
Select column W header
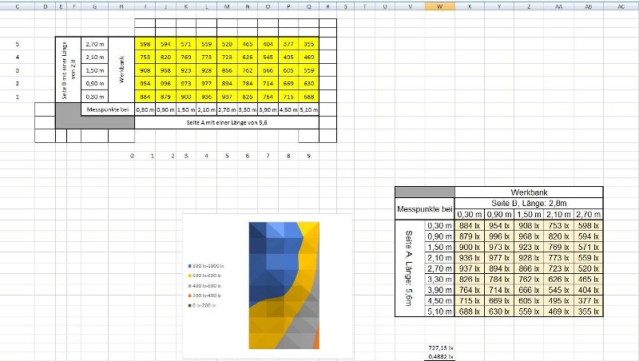click(x=439, y=6)
